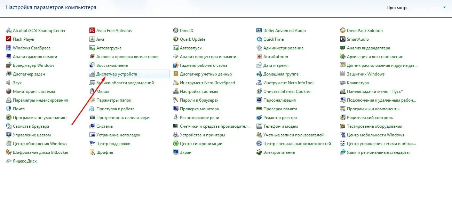This screenshot has height=198, width=452.
Task: Click Автозагрузка link
Action: (109, 48)
